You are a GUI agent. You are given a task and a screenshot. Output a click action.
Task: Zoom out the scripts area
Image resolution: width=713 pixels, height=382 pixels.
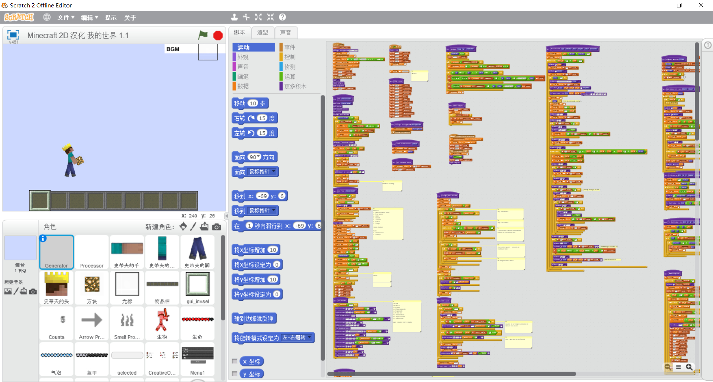point(668,367)
